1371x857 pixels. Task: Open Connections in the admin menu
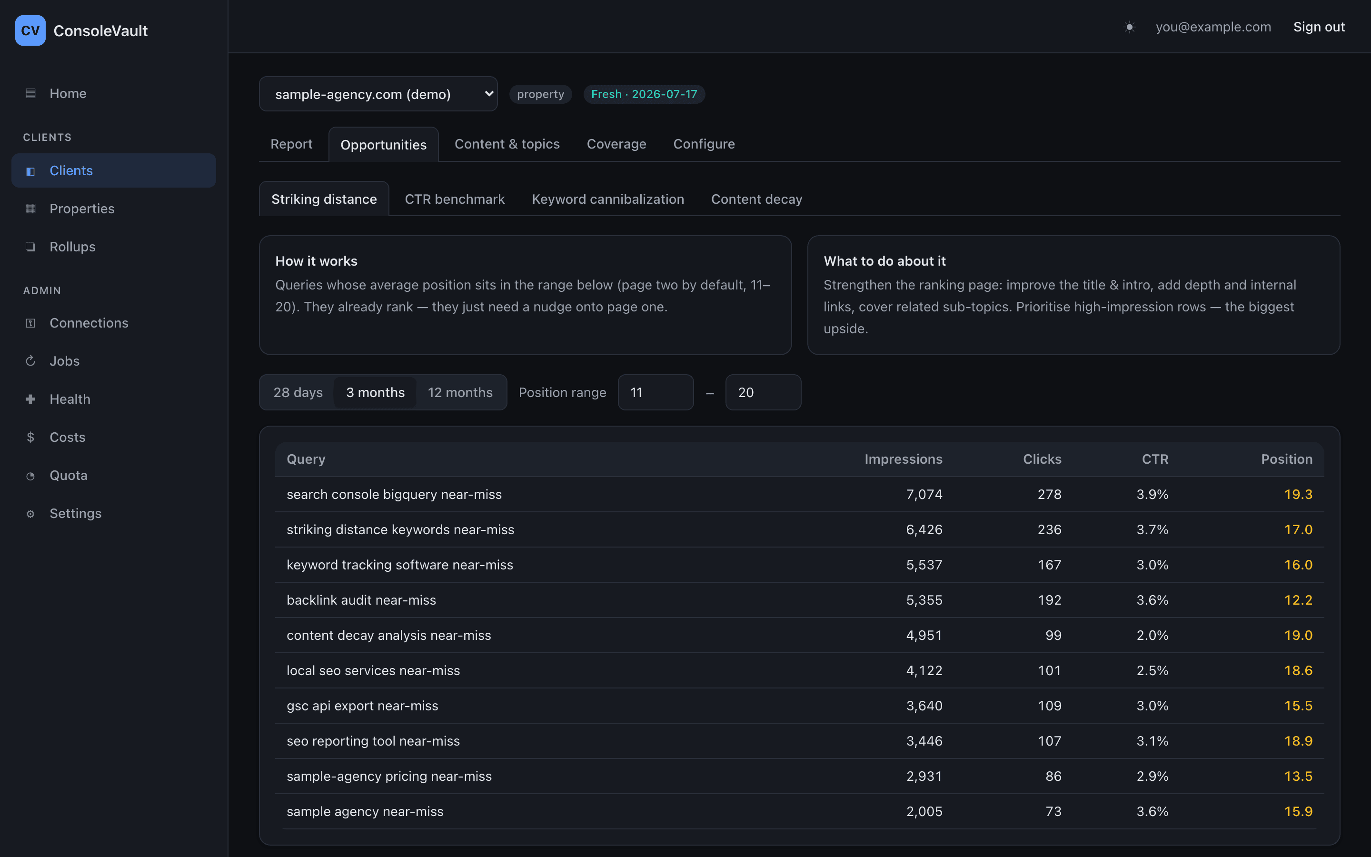point(113,323)
